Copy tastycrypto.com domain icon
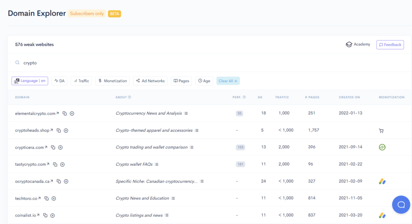The height and width of the screenshot is (224, 412). [x=55, y=164]
